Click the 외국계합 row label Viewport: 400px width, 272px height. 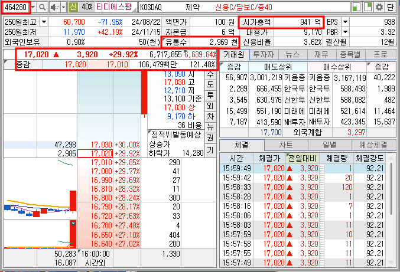point(307,132)
